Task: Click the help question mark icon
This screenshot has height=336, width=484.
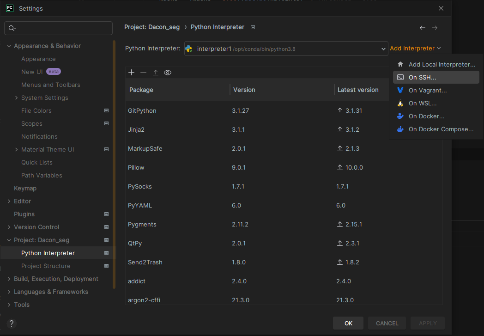Action: tap(12, 324)
